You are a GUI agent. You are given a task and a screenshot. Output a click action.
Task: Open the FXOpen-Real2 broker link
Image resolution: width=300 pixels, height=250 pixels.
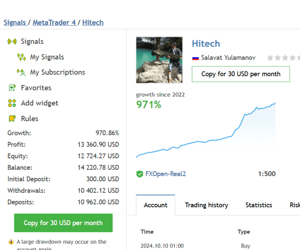[x=166, y=174]
